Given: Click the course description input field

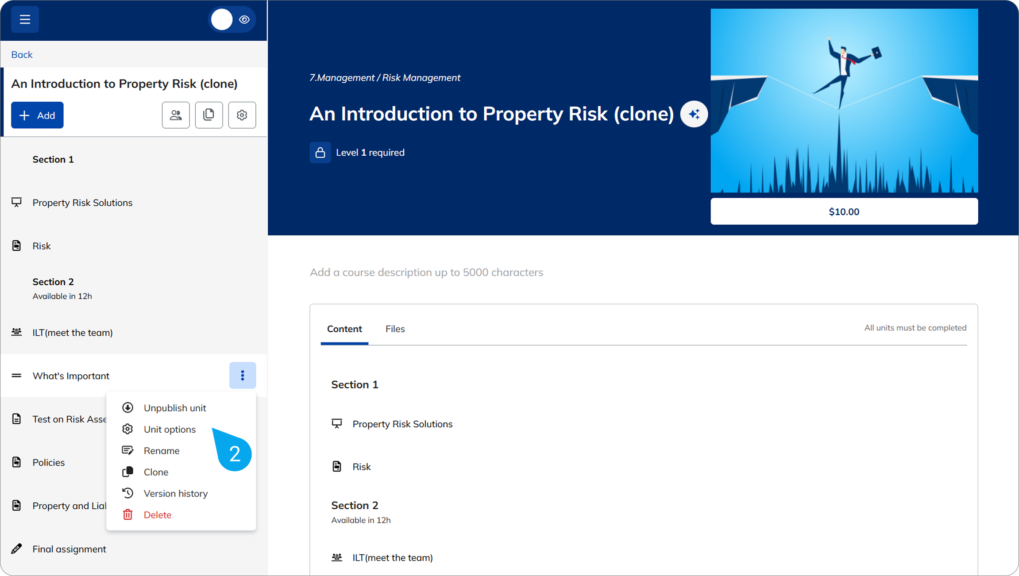Looking at the screenshot, I should 426,272.
